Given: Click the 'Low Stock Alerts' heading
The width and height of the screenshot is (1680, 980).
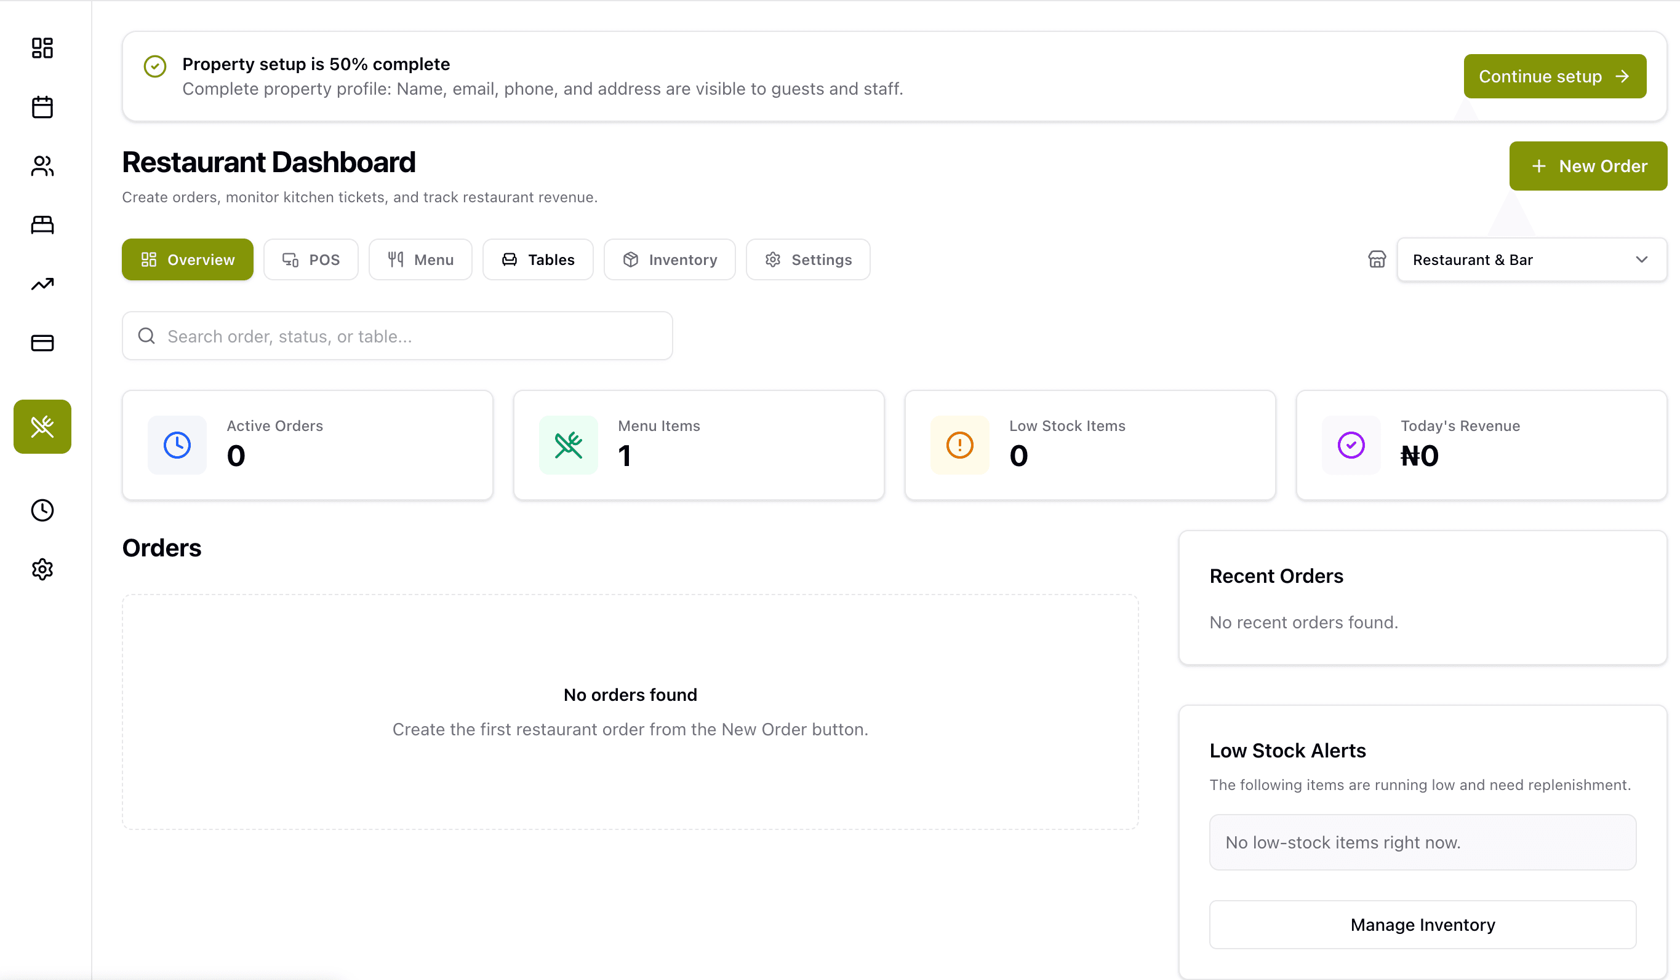Looking at the screenshot, I should [x=1287, y=750].
